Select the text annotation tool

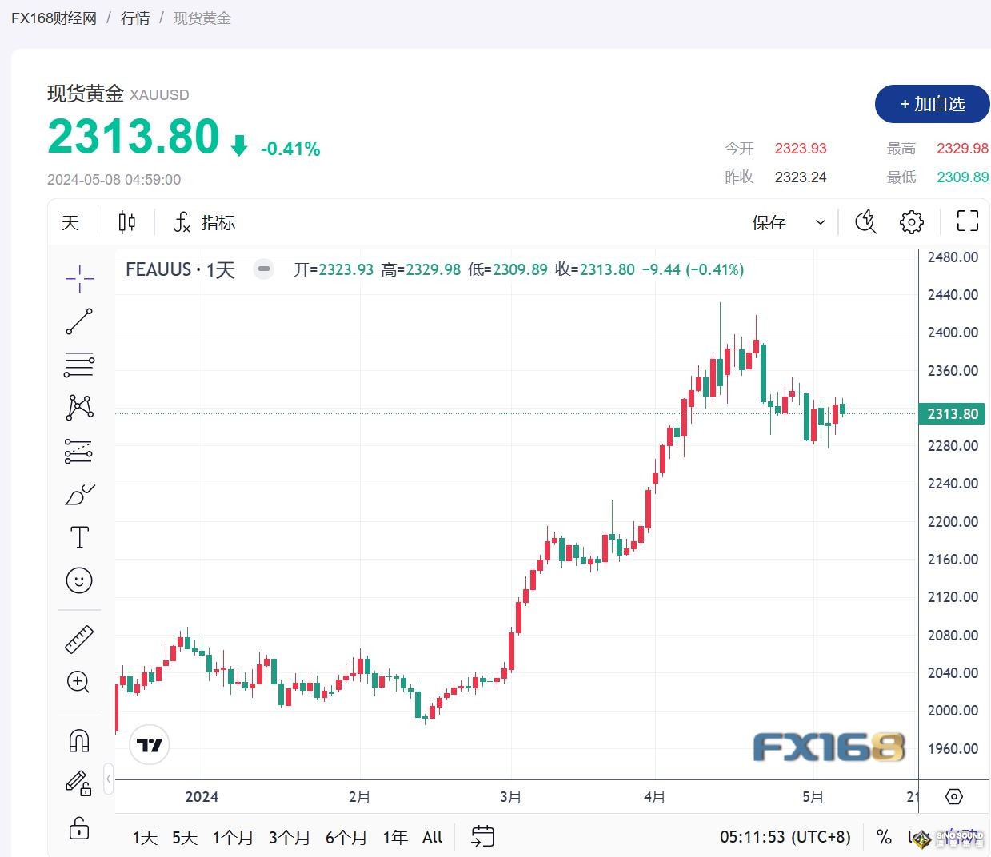(x=79, y=537)
